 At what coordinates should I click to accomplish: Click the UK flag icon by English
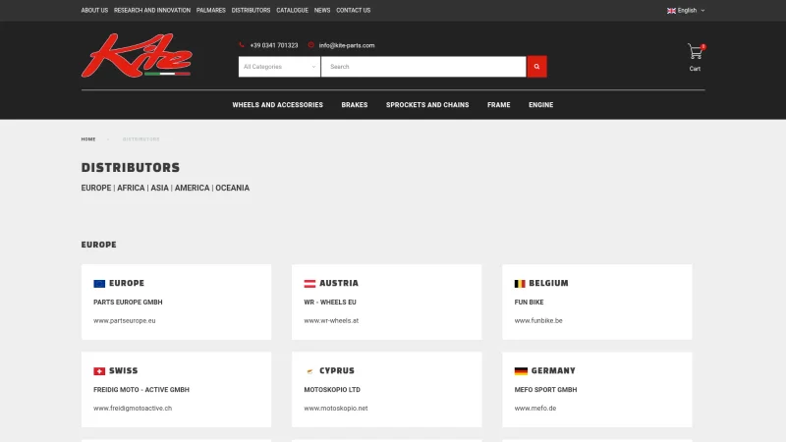click(671, 11)
